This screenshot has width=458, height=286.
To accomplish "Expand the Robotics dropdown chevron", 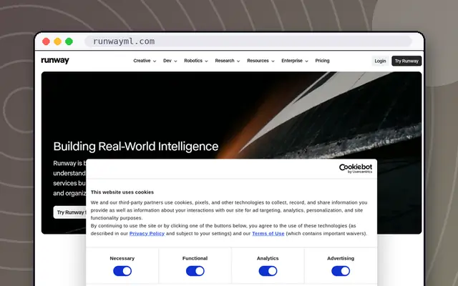I will point(206,61).
